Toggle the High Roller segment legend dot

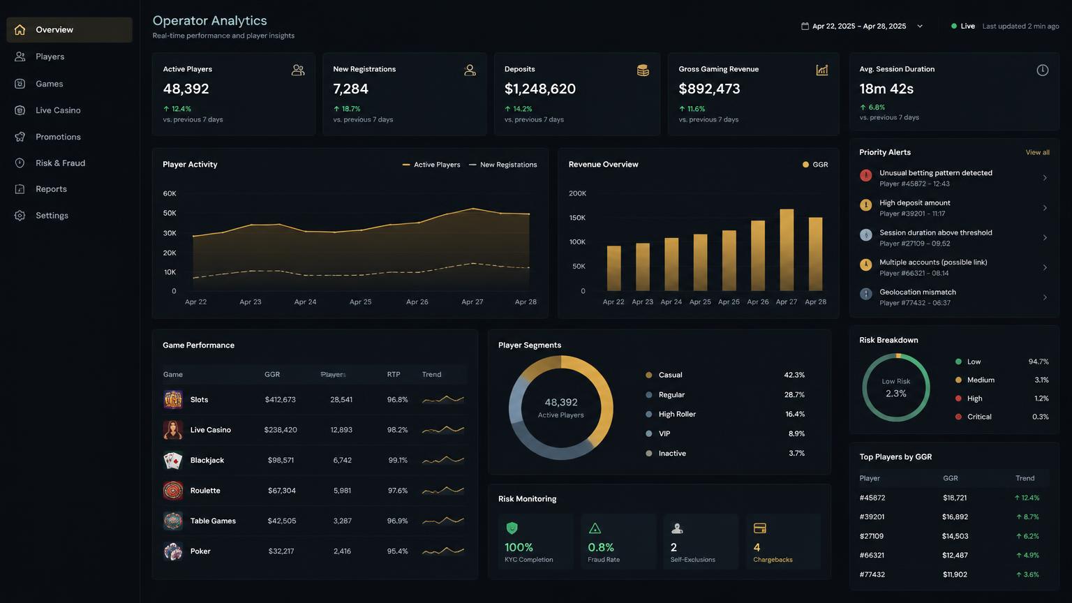click(x=649, y=414)
